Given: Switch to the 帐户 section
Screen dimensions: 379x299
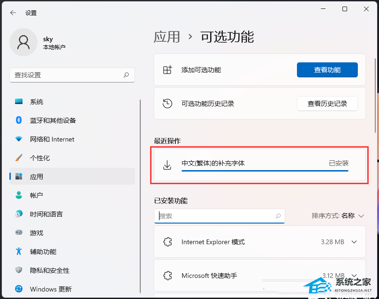Looking at the screenshot, I should [x=19, y=195].
